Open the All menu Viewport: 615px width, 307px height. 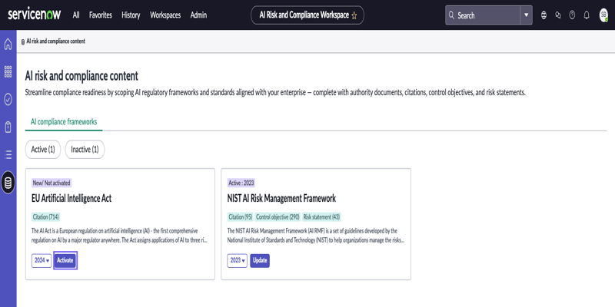[76, 15]
